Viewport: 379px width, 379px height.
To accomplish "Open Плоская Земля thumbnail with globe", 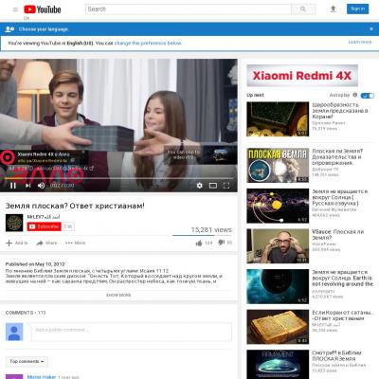I will pos(278,165).
